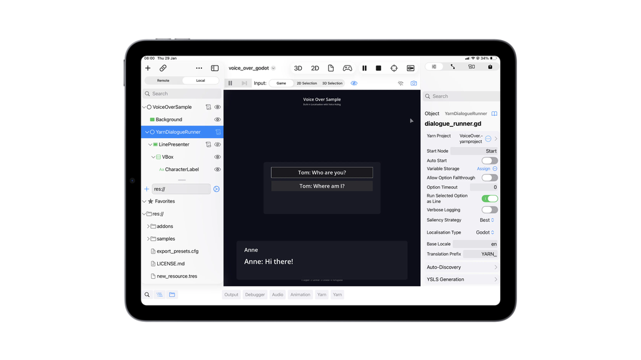Choose the "Tom: Where am I?" option
The image size is (641, 360).
click(x=322, y=186)
